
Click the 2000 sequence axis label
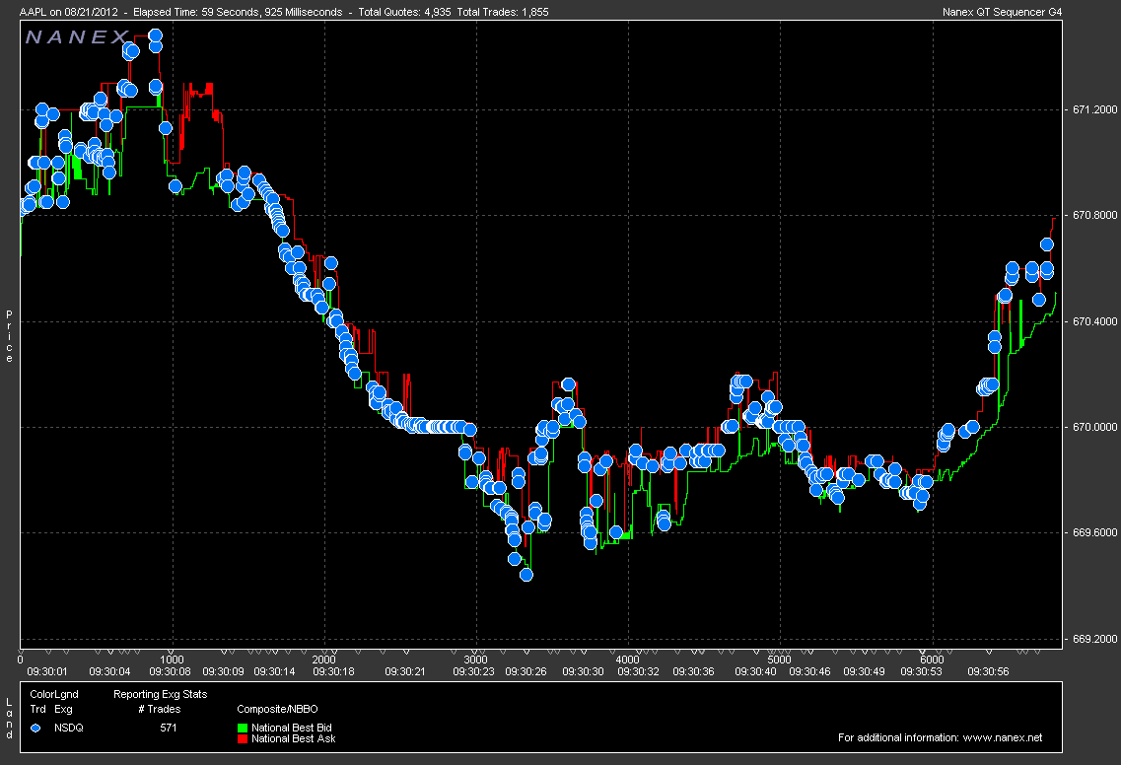tap(323, 660)
